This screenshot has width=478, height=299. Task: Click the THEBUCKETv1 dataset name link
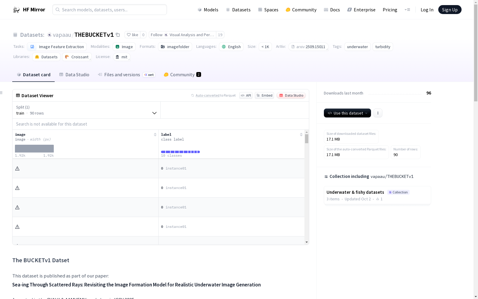pos(94,35)
